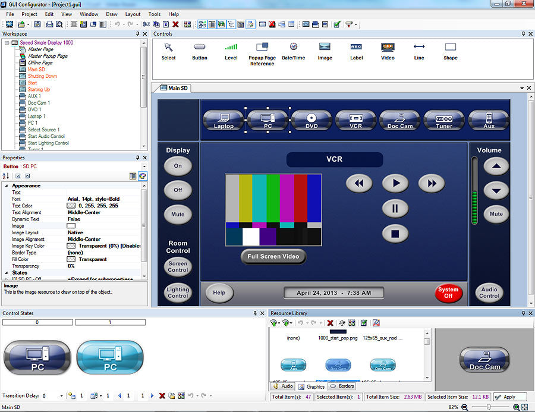Pin the Control States panel
This screenshot has height=412, width=535.
255,313
